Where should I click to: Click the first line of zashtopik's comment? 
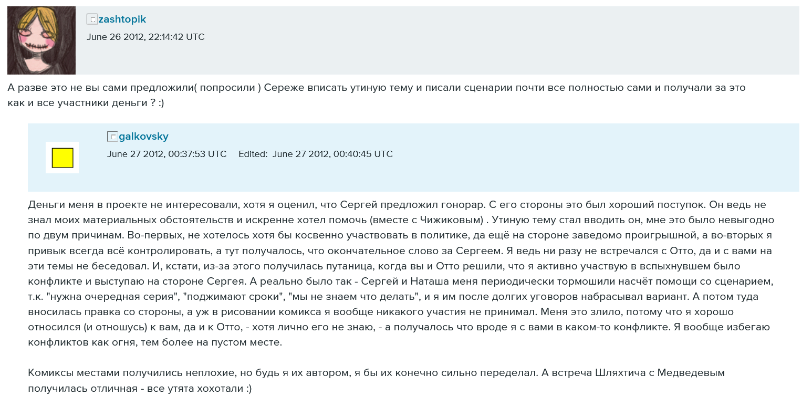pos(376,88)
